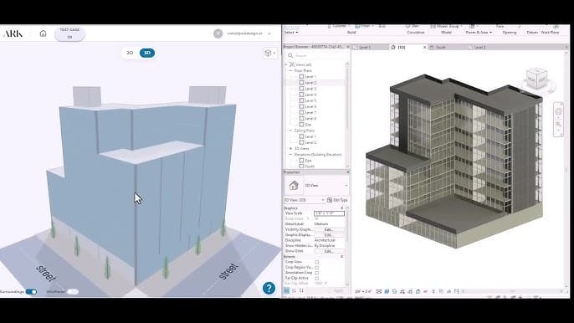
Task: Check the Crop Region Visible checkbox
Action: pos(316,267)
